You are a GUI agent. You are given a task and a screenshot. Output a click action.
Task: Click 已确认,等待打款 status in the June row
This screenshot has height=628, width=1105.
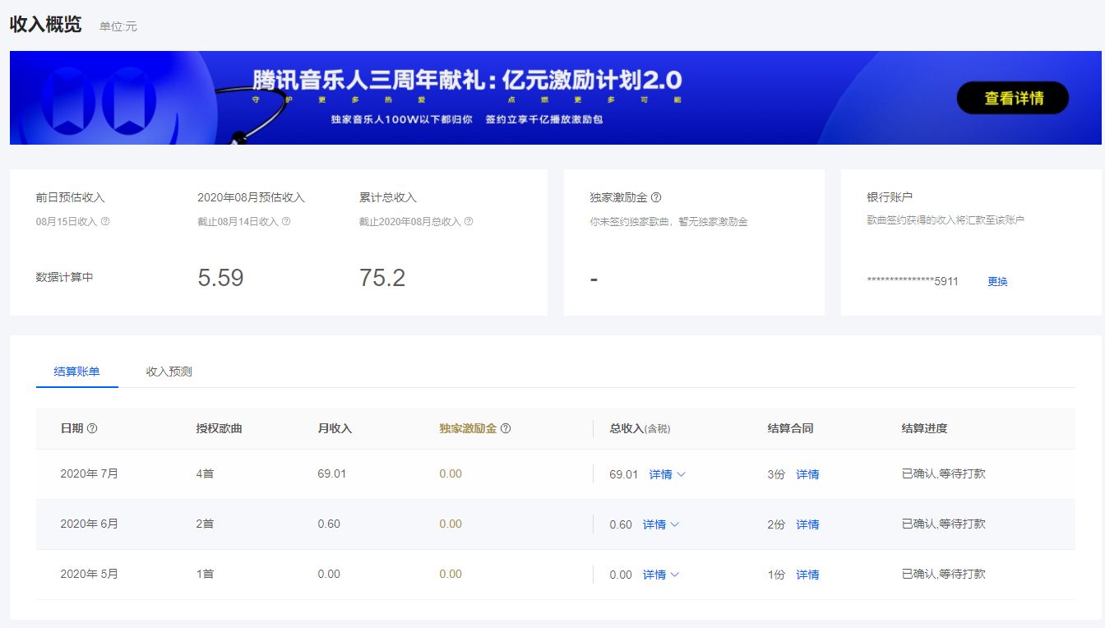(x=943, y=524)
